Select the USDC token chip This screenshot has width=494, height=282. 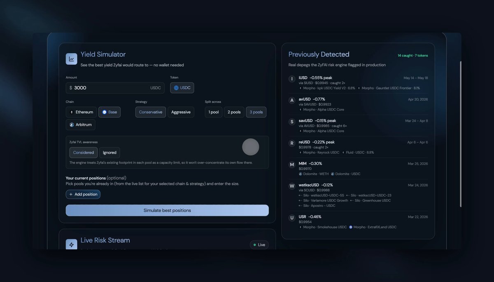pos(182,88)
